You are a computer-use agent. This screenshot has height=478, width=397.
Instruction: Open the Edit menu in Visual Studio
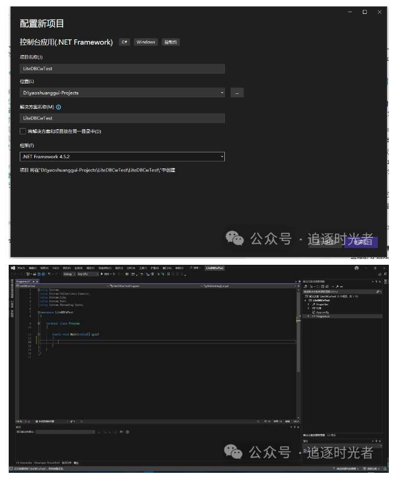click(x=32, y=268)
